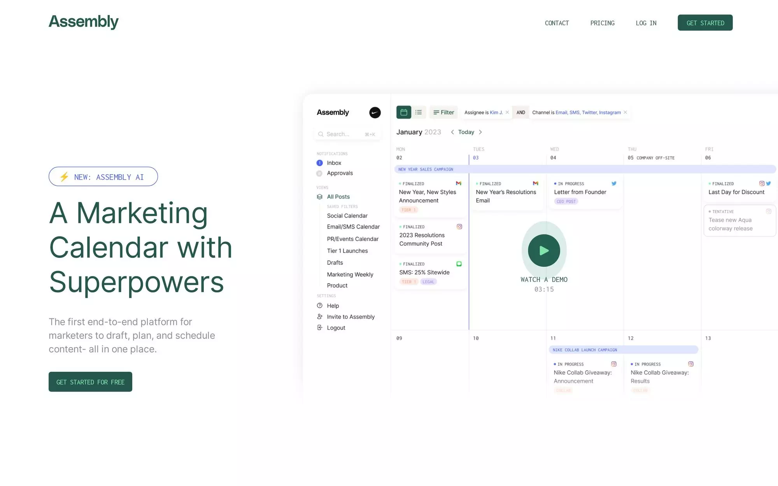This screenshot has height=486, width=778.
Task: Click the Logout icon
Action: click(x=320, y=328)
